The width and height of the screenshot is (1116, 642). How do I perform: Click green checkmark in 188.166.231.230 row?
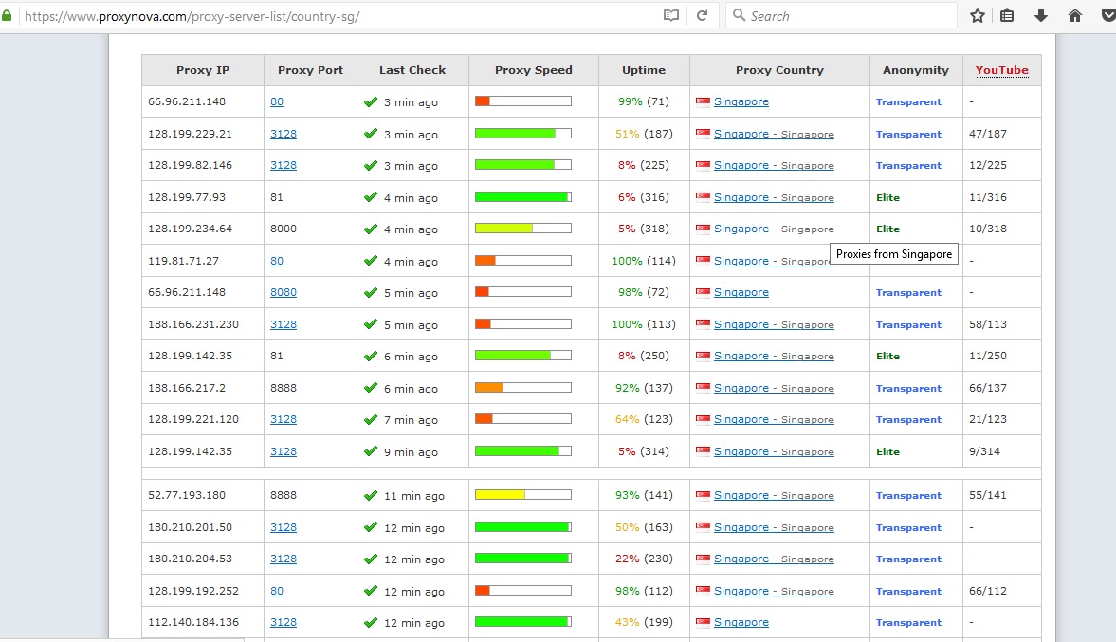point(371,324)
